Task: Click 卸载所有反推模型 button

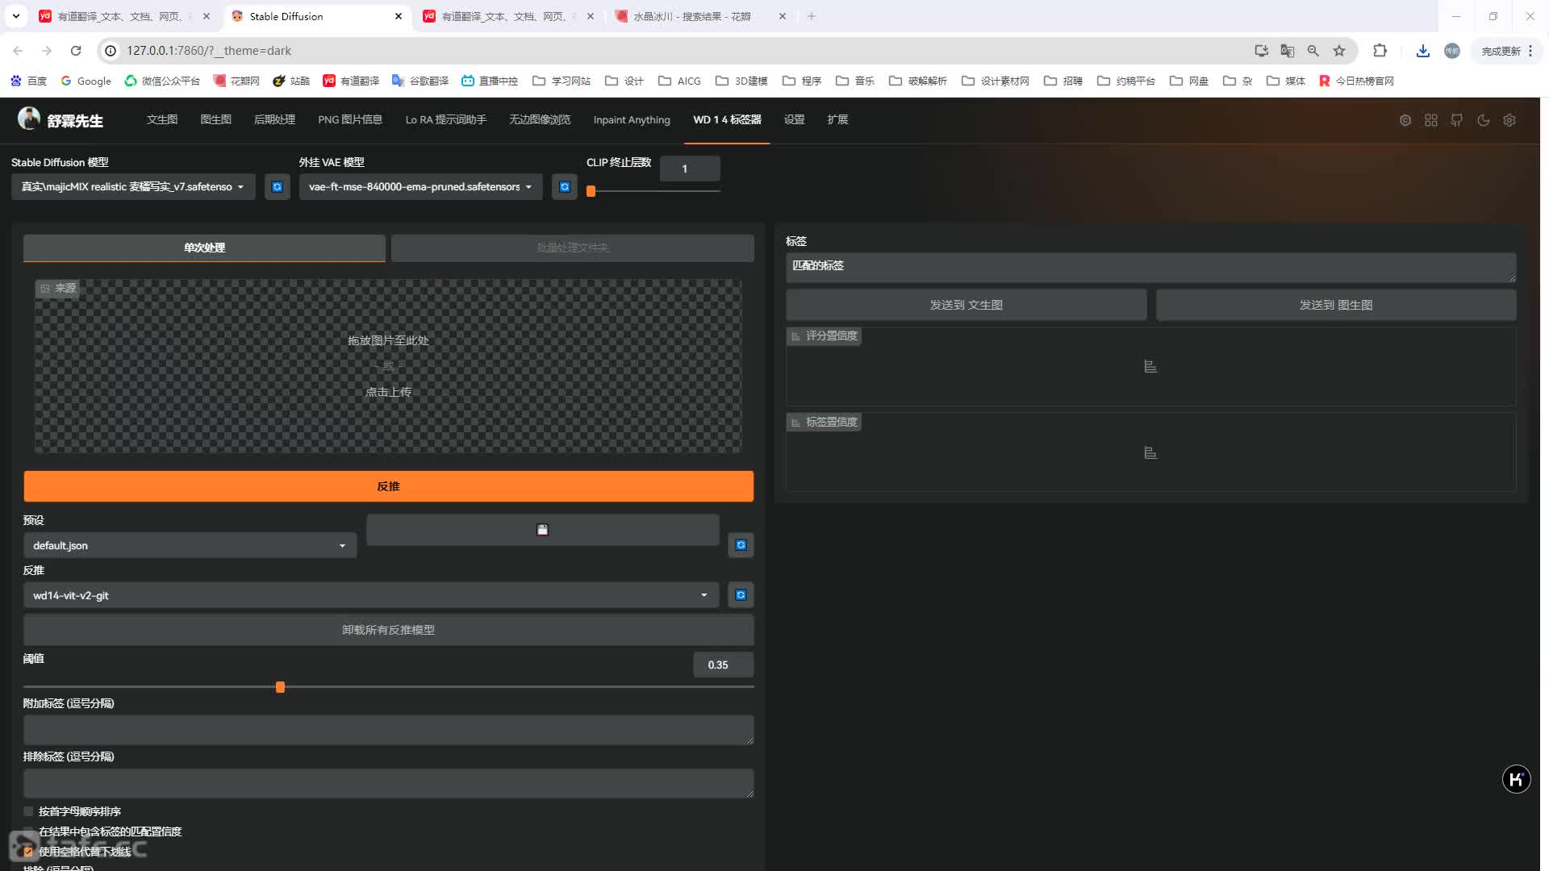Action: tap(388, 630)
